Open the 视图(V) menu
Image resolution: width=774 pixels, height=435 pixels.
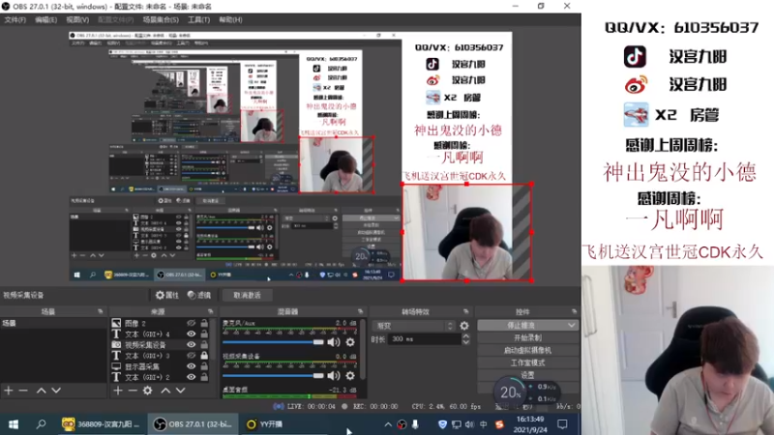click(77, 19)
